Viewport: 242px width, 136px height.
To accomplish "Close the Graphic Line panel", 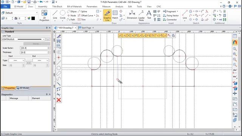I will click(50, 28).
